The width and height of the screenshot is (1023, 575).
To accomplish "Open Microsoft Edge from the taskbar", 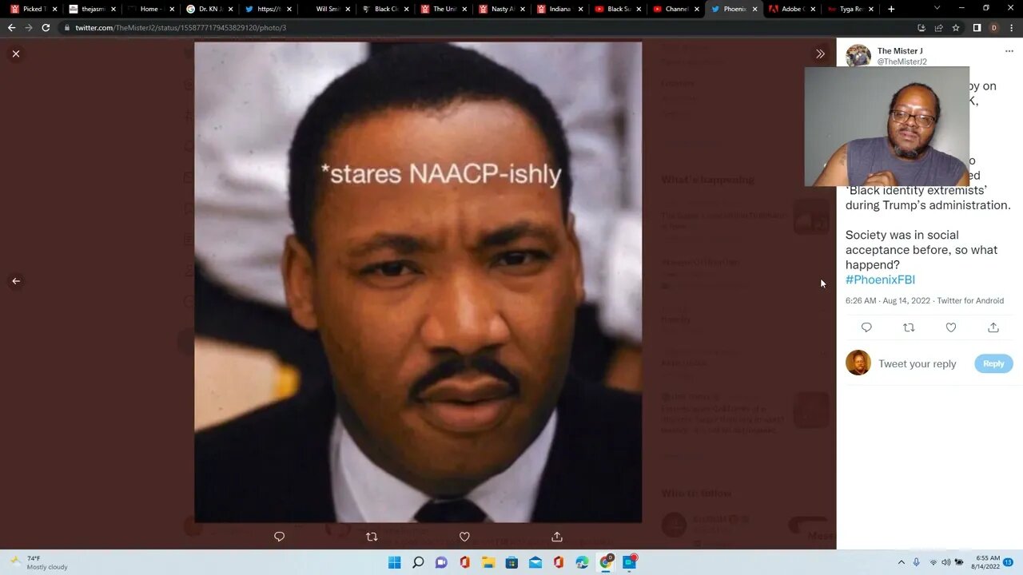I will 582,562.
